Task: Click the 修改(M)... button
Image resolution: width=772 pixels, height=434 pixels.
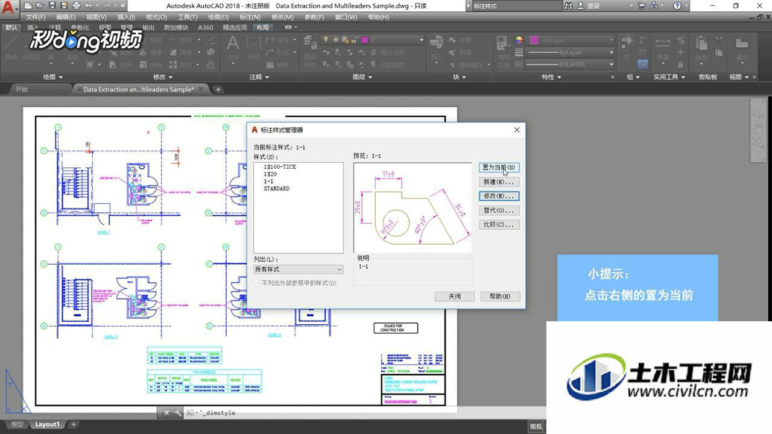Action: [499, 196]
